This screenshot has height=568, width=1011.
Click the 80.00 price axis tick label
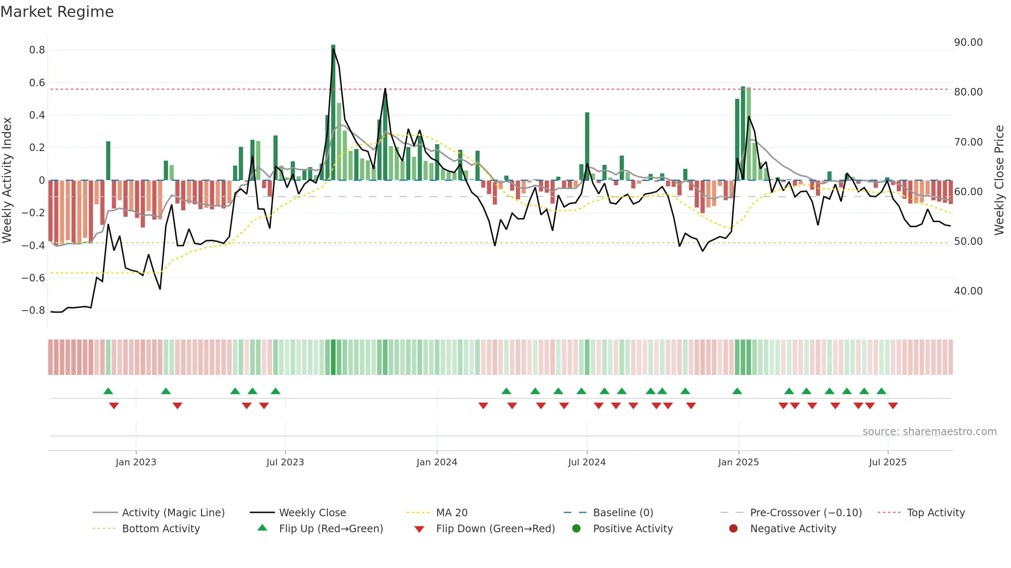pyautogui.click(x=968, y=92)
